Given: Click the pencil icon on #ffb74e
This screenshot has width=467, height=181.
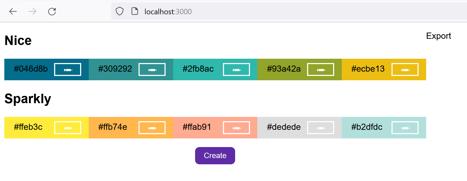Looking at the screenshot, I should tap(152, 128).
